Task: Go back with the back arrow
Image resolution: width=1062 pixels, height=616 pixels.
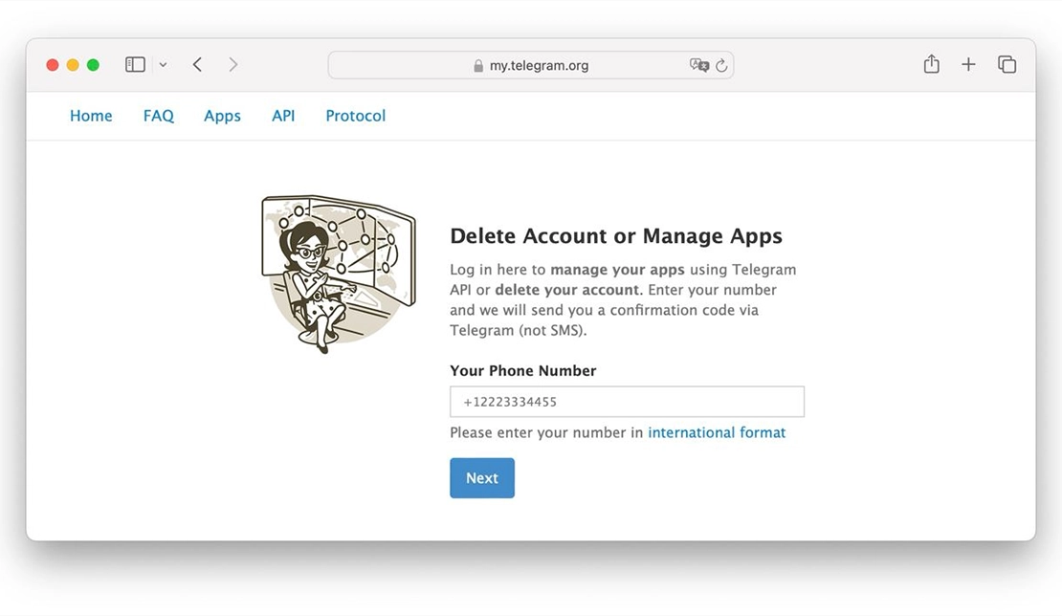Action: click(197, 65)
